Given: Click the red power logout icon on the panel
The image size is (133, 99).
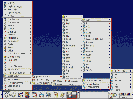Looking at the screenshot, I should point(111,97).
